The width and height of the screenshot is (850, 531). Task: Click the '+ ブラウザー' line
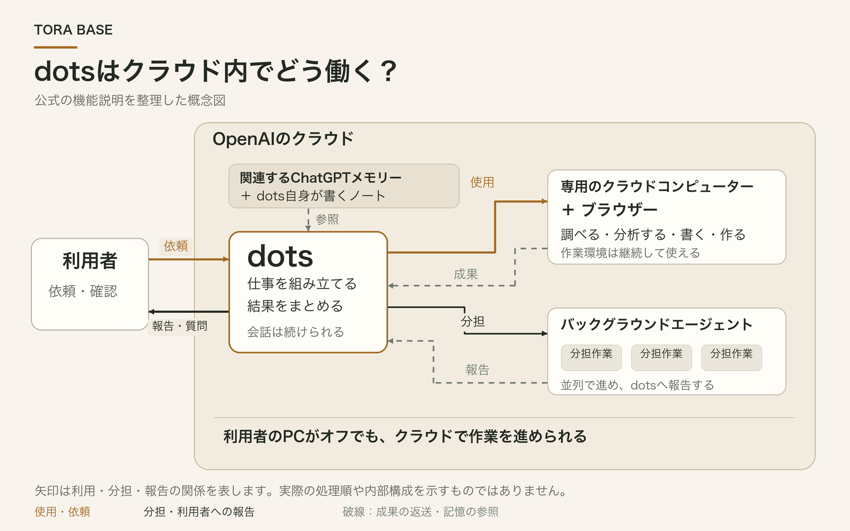609,210
